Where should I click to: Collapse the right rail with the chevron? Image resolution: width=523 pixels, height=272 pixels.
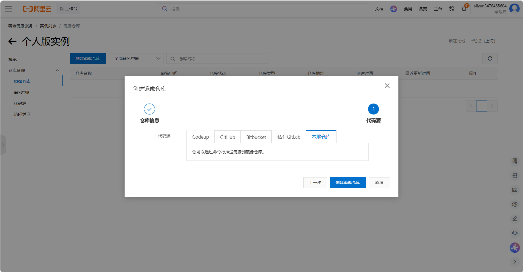(515, 262)
